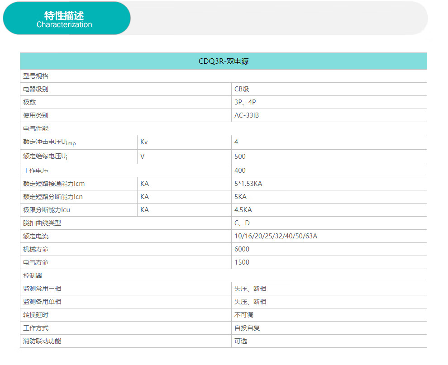Select the 脱扣曲线类型 label

(42, 223)
